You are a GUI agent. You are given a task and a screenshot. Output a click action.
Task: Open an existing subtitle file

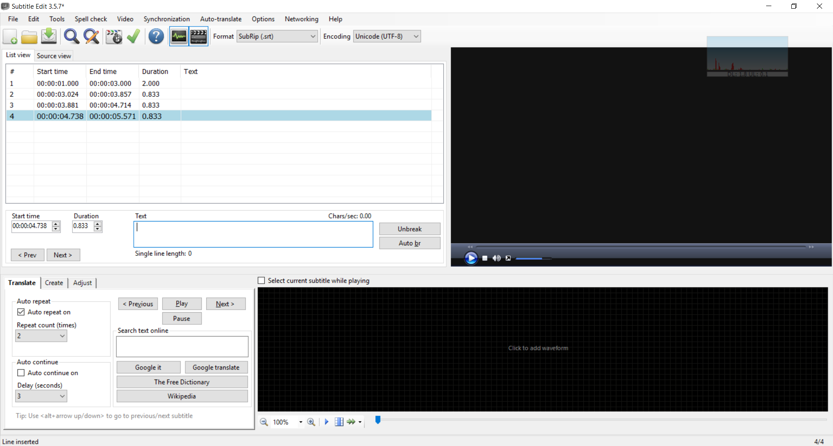coord(29,36)
